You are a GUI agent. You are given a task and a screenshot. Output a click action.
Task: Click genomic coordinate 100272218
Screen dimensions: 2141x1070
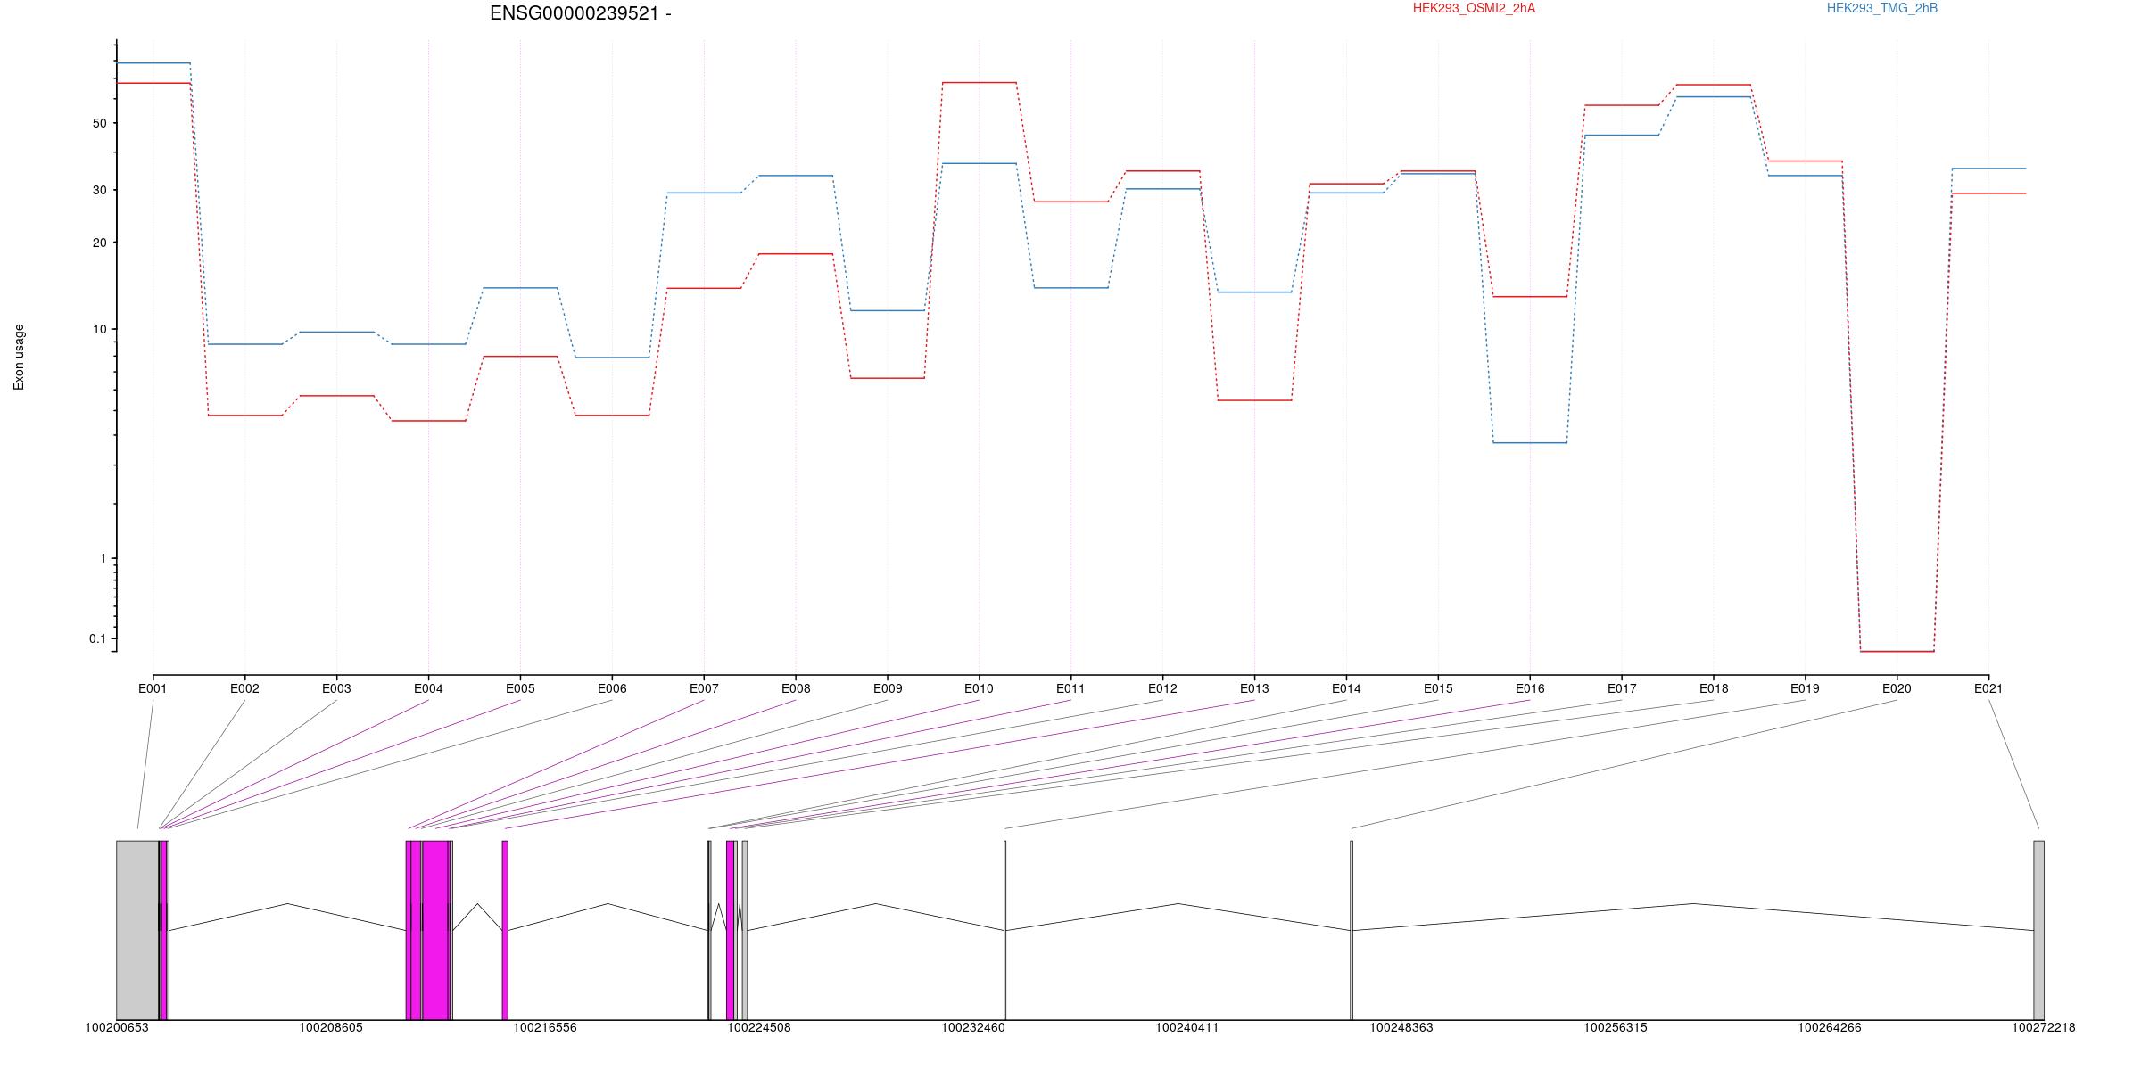(2044, 1027)
